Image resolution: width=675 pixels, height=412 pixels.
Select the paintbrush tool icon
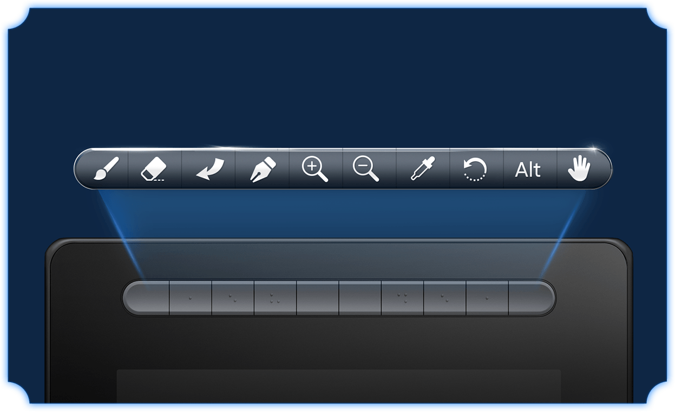click(106, 168)
